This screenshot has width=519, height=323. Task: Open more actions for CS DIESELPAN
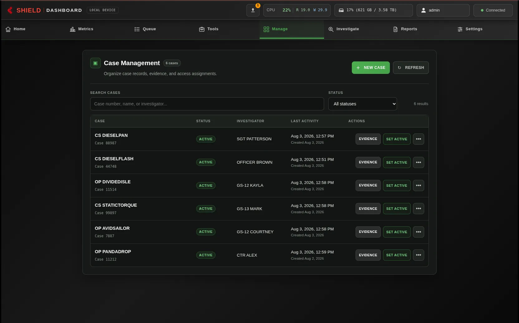[x=419, y=139]
